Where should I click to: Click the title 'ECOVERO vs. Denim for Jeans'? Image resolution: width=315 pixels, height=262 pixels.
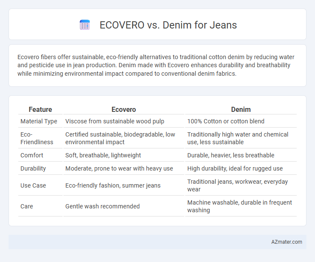point(168,25)
